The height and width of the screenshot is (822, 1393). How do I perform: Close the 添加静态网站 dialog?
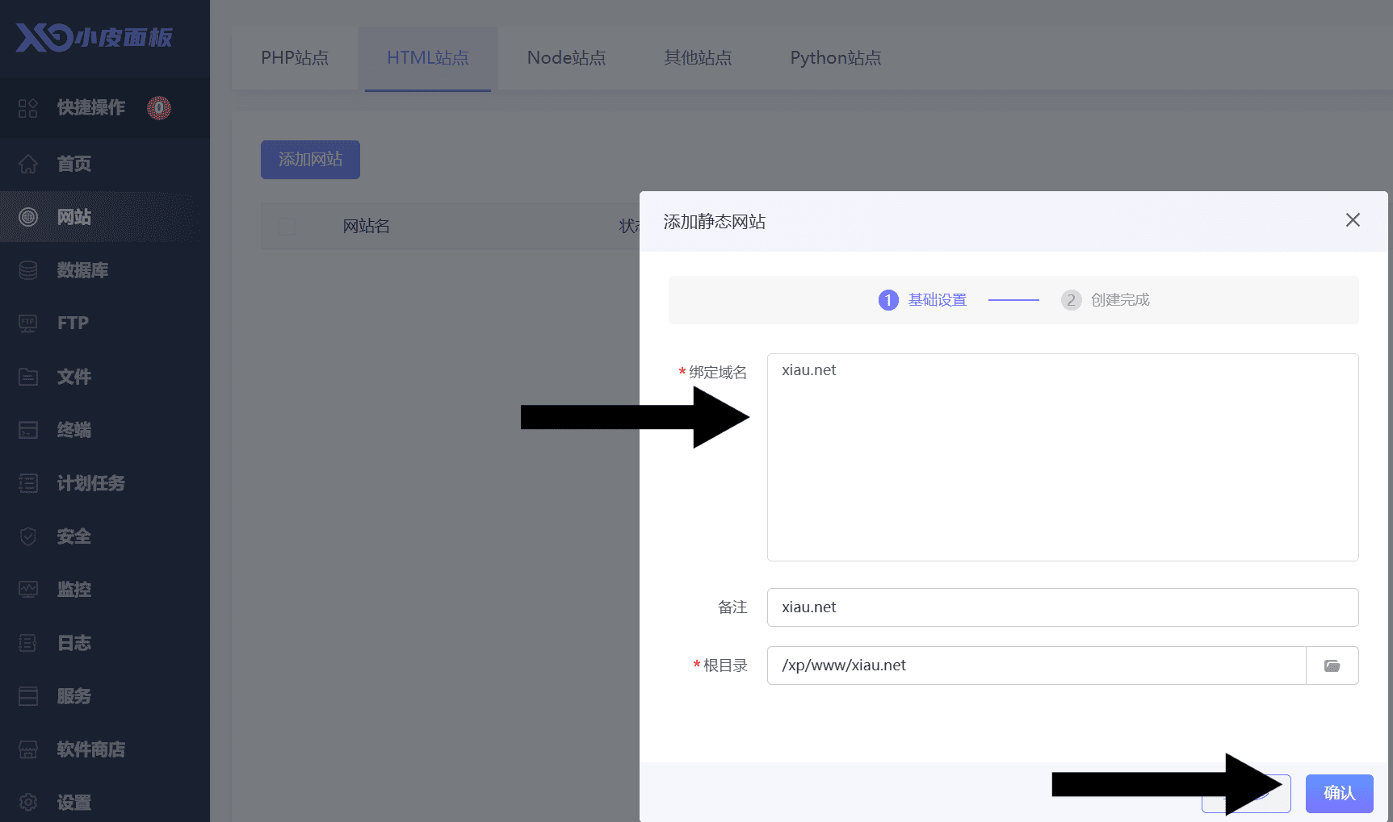[x=1353, y=220]
